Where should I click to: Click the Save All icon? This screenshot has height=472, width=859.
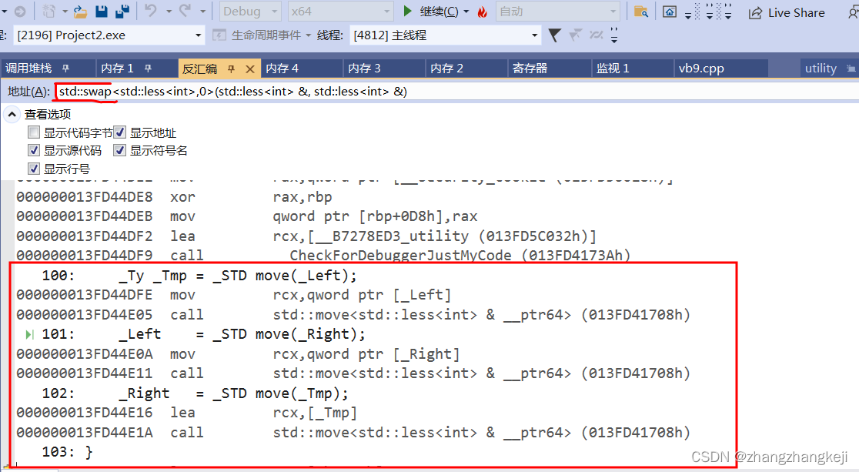122,12
